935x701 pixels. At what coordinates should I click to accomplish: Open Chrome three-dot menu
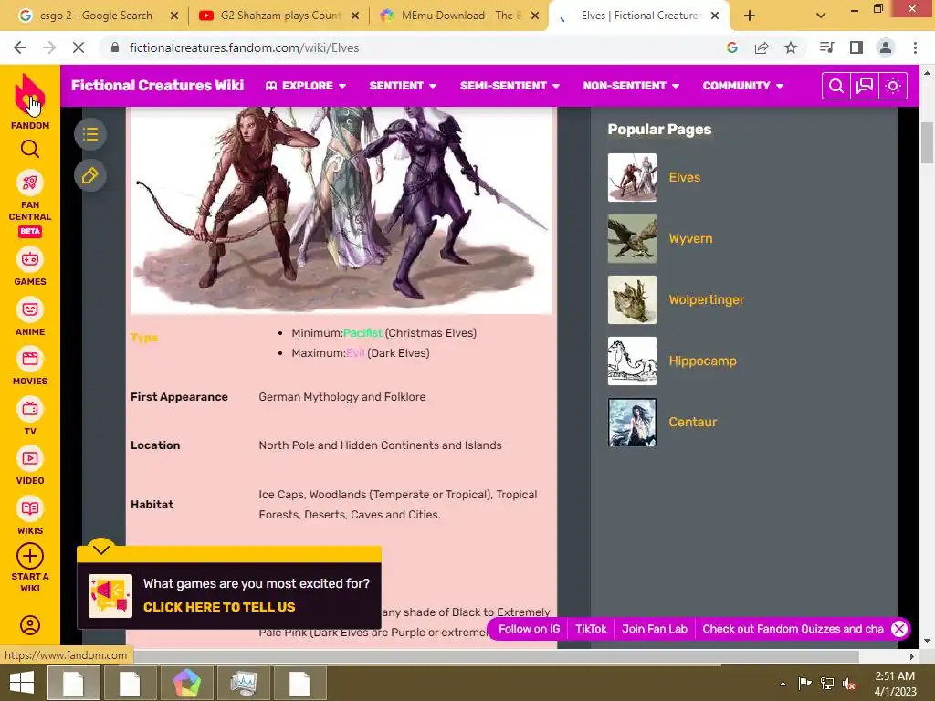(x=915, y=47)
